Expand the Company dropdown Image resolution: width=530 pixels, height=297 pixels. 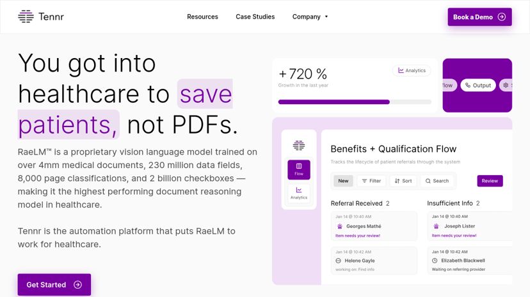coord(310,17)
